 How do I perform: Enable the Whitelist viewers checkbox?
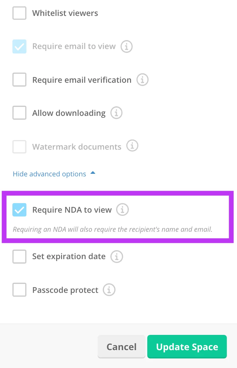click(19, 13)
